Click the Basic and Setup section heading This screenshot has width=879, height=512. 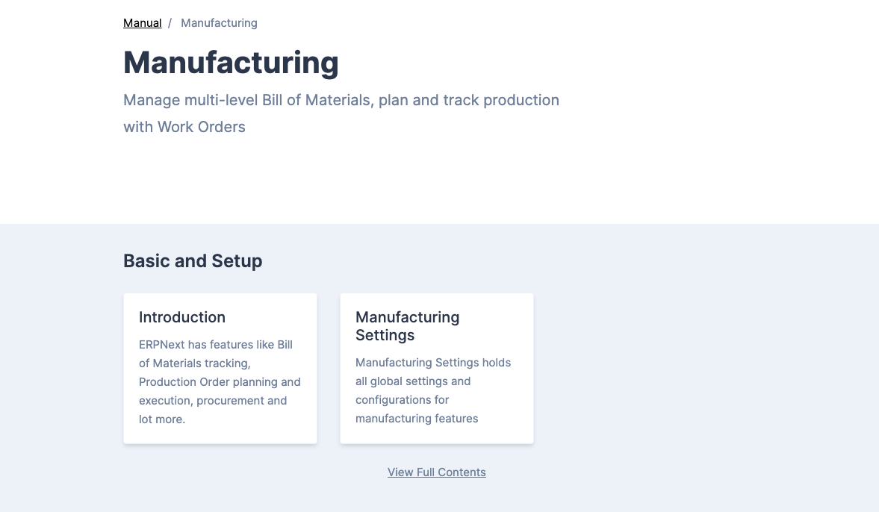click(193, 261)
